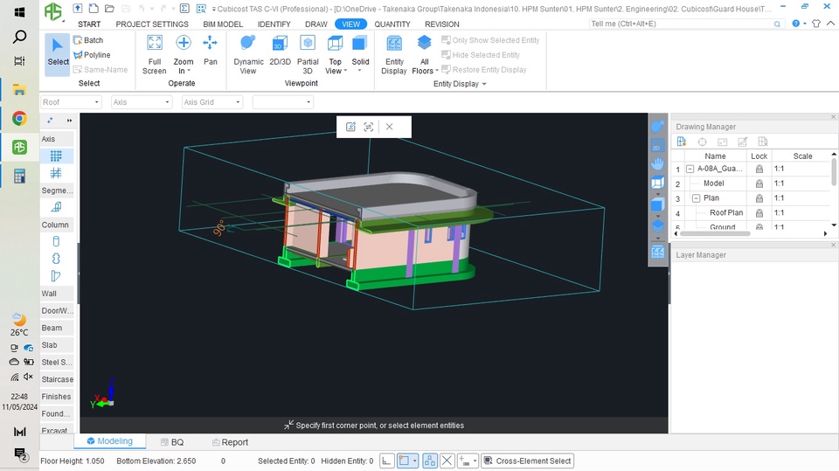Toggle Cross-Element Select in the status bar
The width and height of the screenshot is (839, 471).
[x=527, y=461]
